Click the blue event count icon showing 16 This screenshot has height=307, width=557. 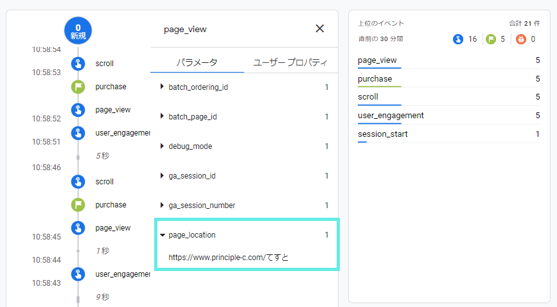coord(458,39)
